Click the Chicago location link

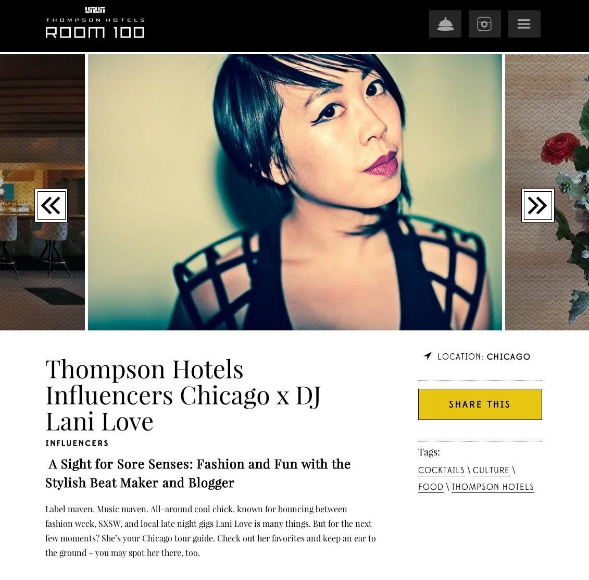coord(508,357)
